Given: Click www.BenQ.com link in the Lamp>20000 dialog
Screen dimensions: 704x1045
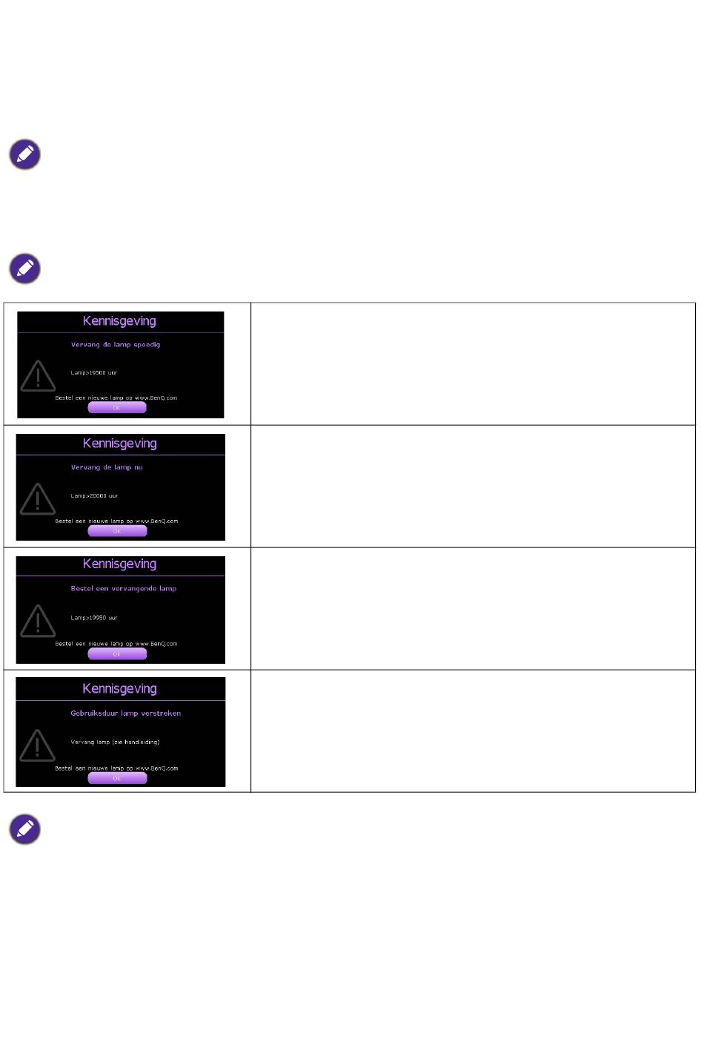Looking at the screenshot, I should point(157,521).
